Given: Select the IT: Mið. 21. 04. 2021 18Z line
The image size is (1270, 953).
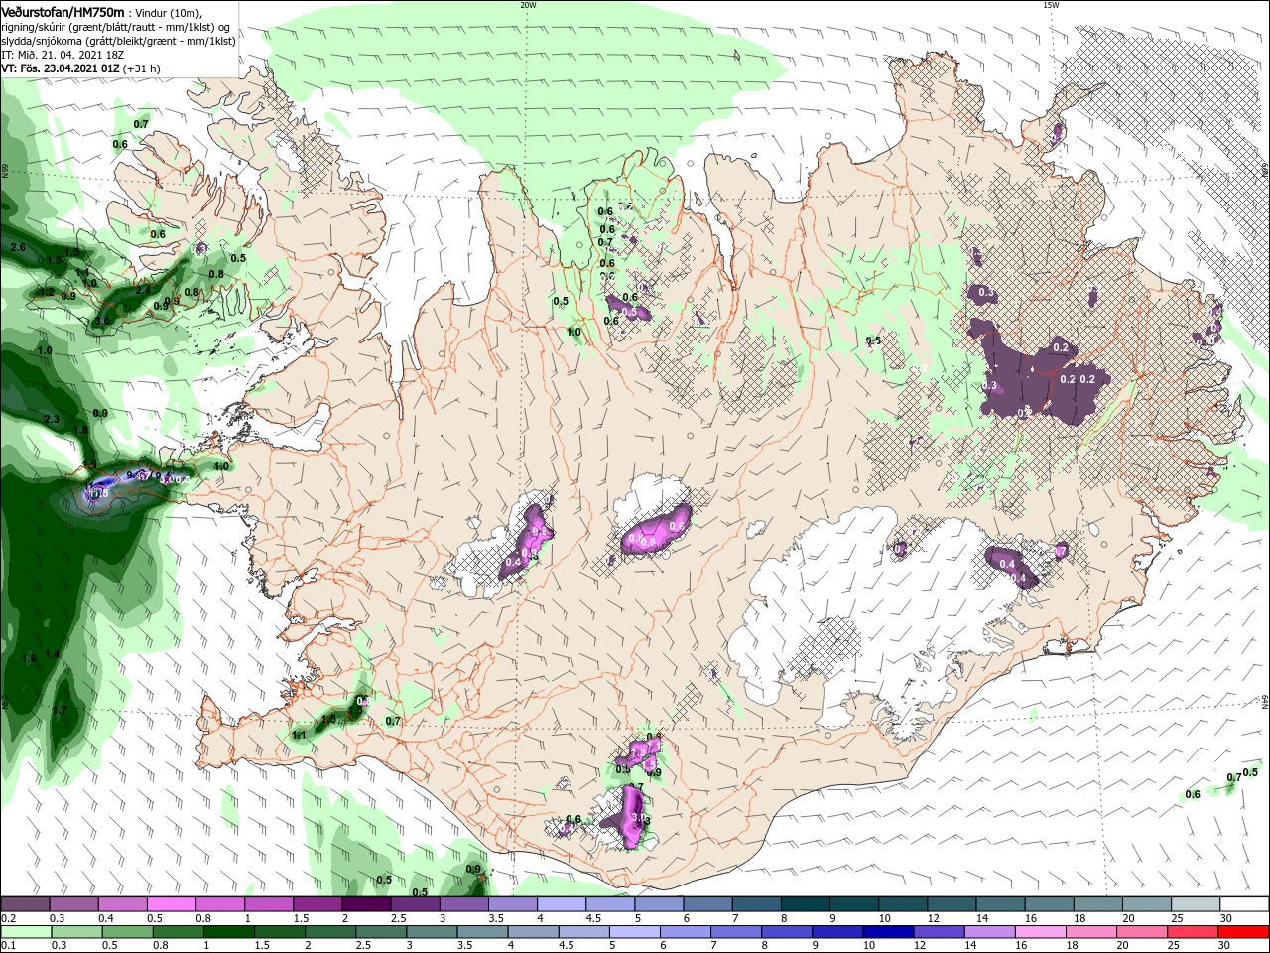Looking at the screenshot, I should (x=63, y=55).
